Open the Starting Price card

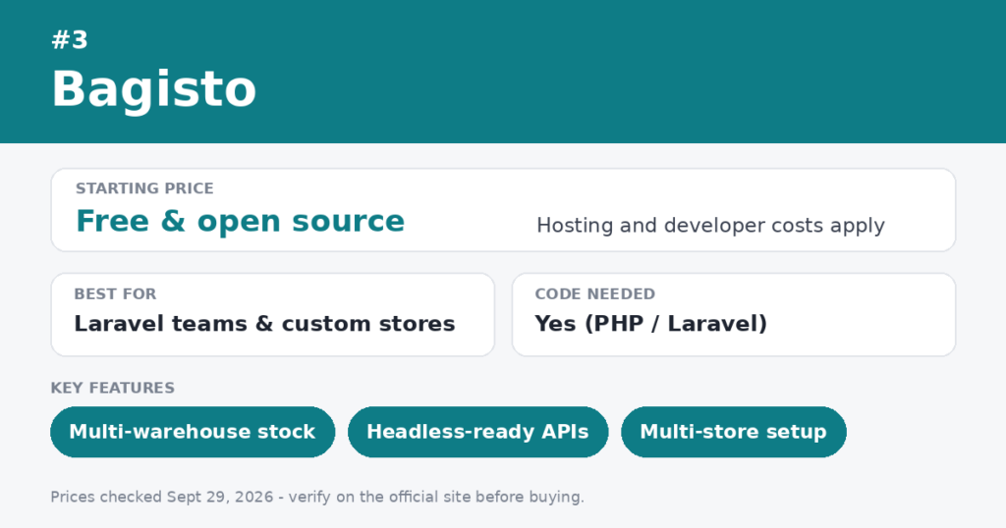[503, 210]
